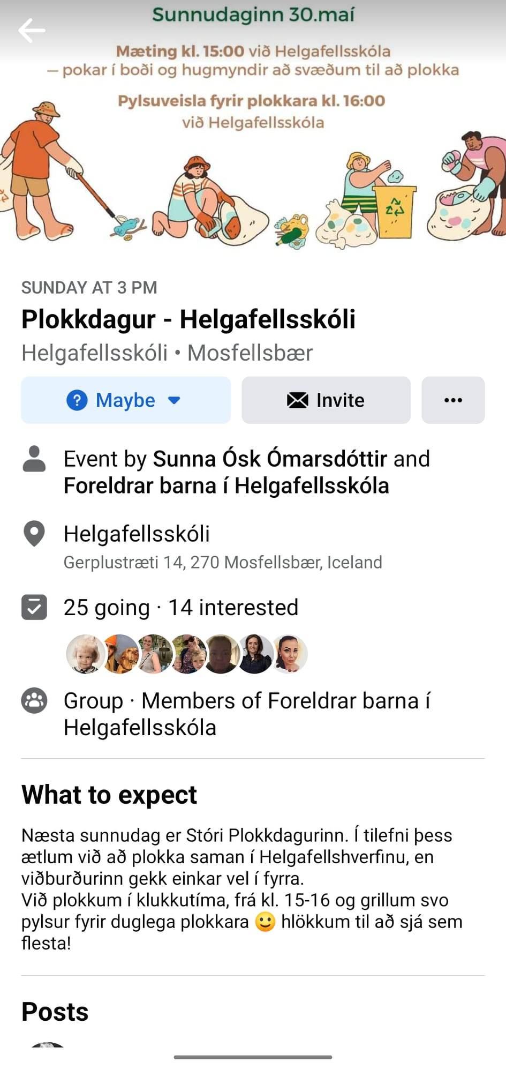Tap the last attendee avatar in row

290,654
